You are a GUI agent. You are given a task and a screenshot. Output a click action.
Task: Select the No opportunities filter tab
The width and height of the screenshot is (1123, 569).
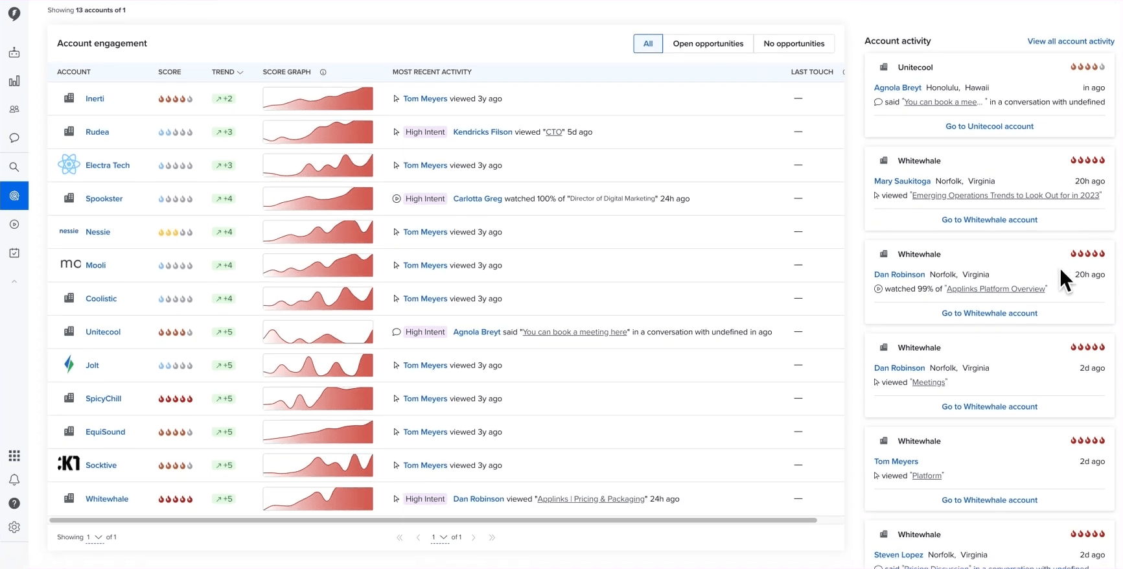(794, 43)
